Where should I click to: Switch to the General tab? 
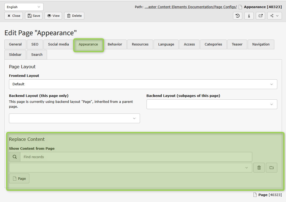coord(15,44)
